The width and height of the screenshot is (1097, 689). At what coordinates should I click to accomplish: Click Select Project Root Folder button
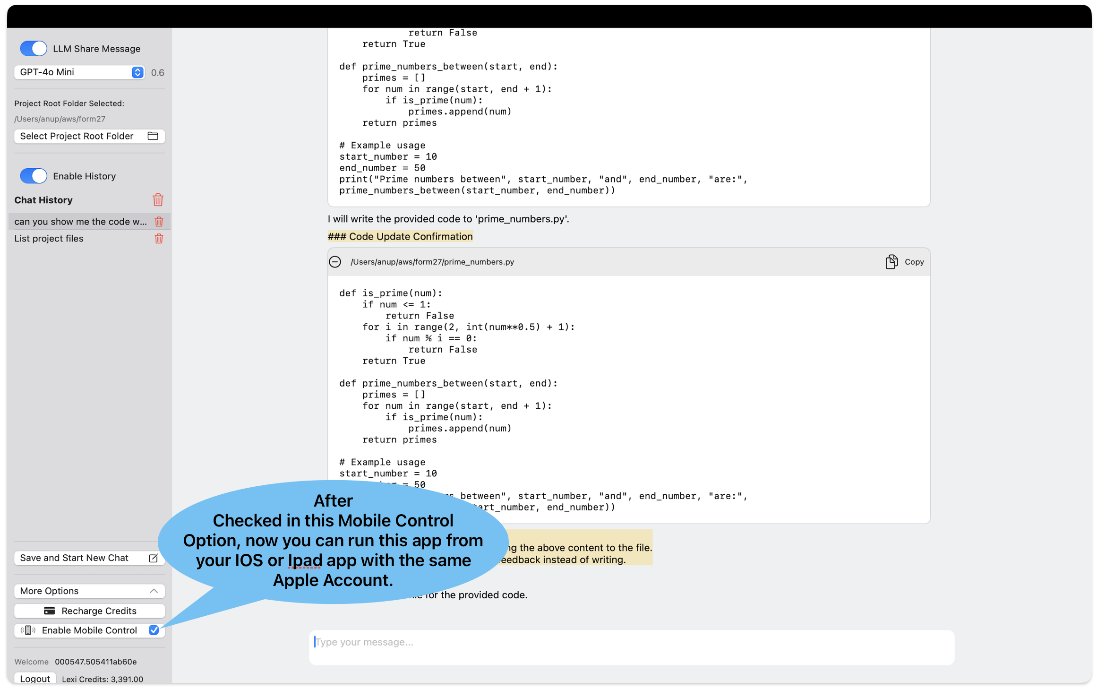pos(89,136)
